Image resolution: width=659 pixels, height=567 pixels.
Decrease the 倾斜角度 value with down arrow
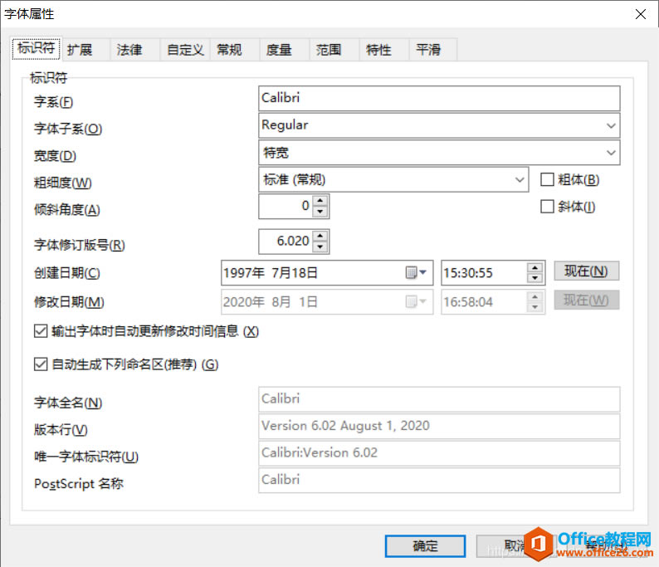[320, 212]
